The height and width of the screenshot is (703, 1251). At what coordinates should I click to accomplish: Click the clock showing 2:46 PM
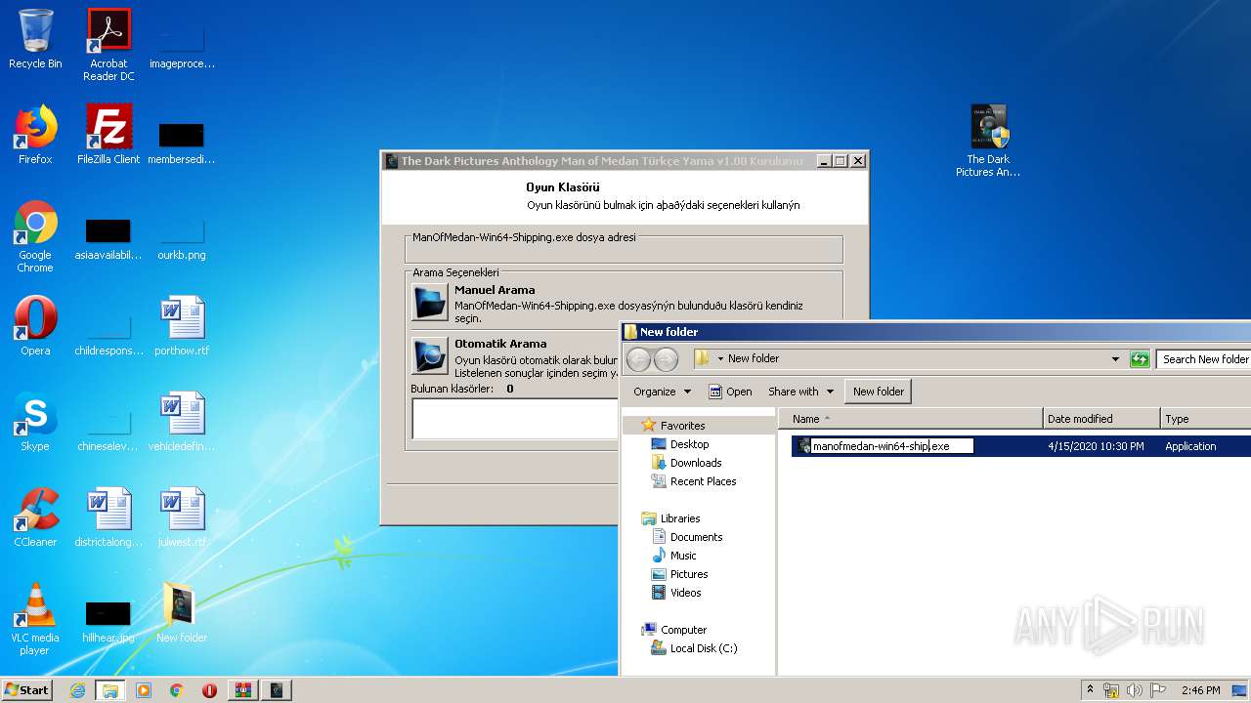pyautogui.click(x=1200, y=690)
